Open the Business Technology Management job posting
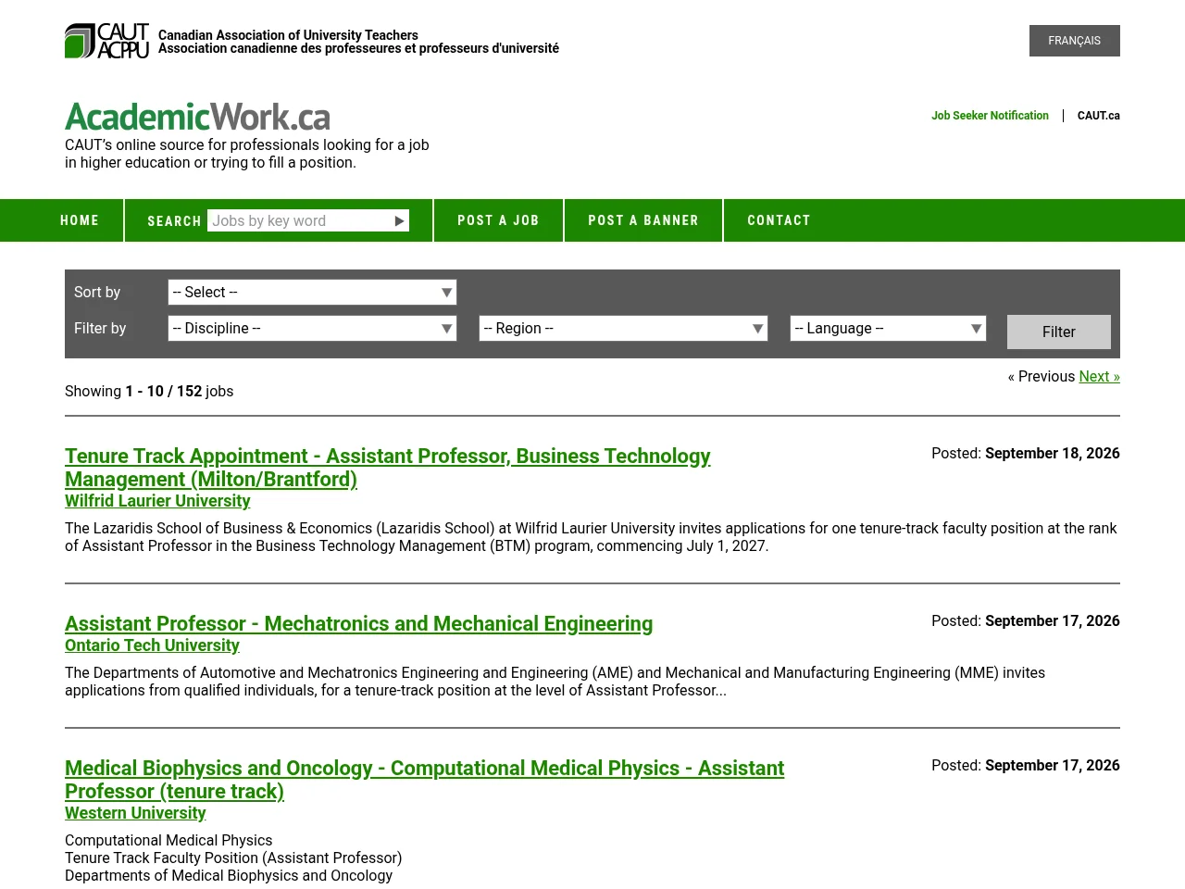Image resolution: width=1185 pixels, height=889 pixels. click(387, 468)
